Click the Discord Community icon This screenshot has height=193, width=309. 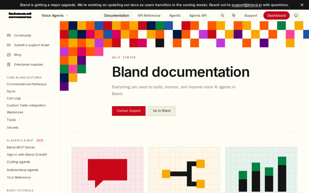pyautogui.click(x=9, y=35)
